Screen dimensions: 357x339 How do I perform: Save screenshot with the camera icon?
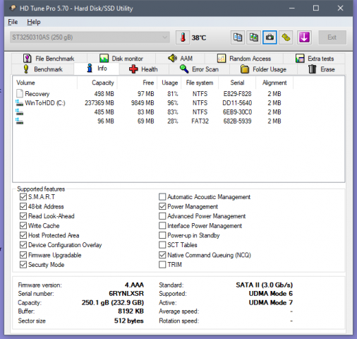pos(270,37)
